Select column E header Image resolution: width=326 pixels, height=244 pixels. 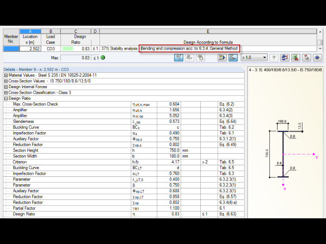pyautogui.click(x=208, y=31)
